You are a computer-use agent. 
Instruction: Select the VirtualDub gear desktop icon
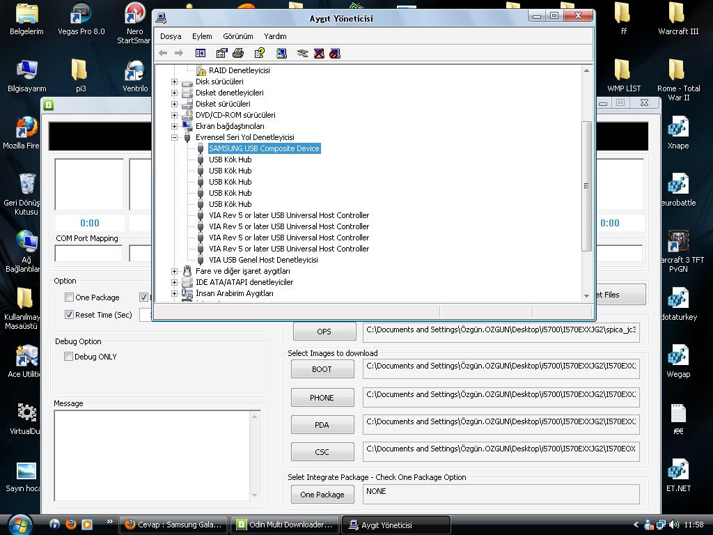click(26, 419)
